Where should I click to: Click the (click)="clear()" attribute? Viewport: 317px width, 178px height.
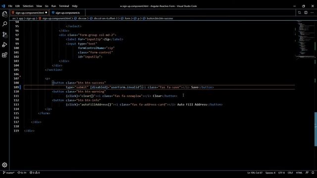coord(81,96)
